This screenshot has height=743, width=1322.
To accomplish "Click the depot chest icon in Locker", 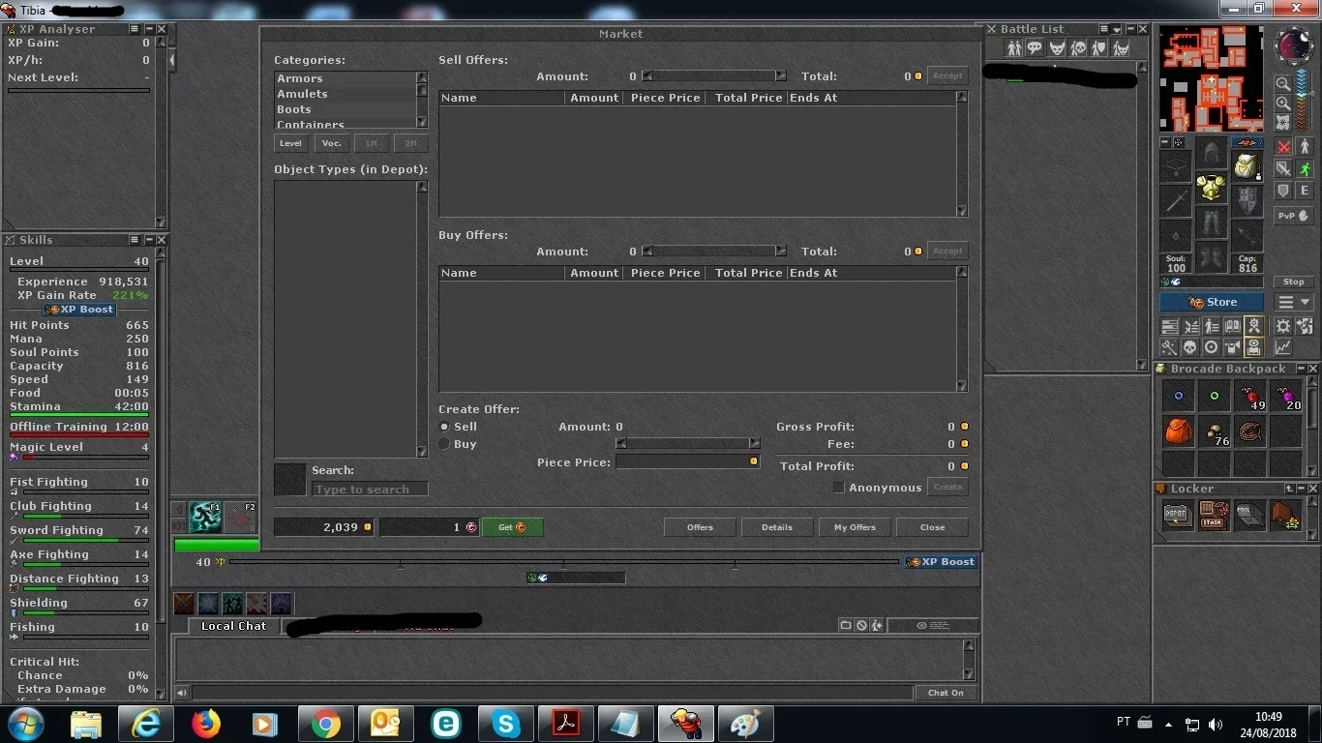I will coord(1178,516).
